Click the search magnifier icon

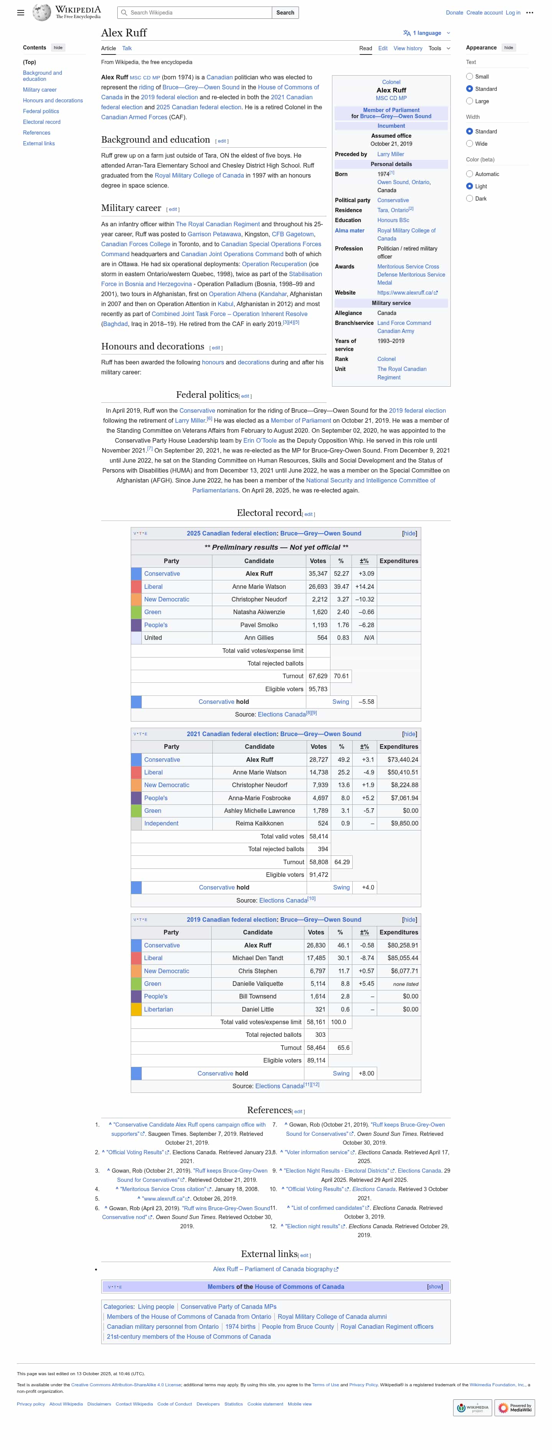(124, 12)
